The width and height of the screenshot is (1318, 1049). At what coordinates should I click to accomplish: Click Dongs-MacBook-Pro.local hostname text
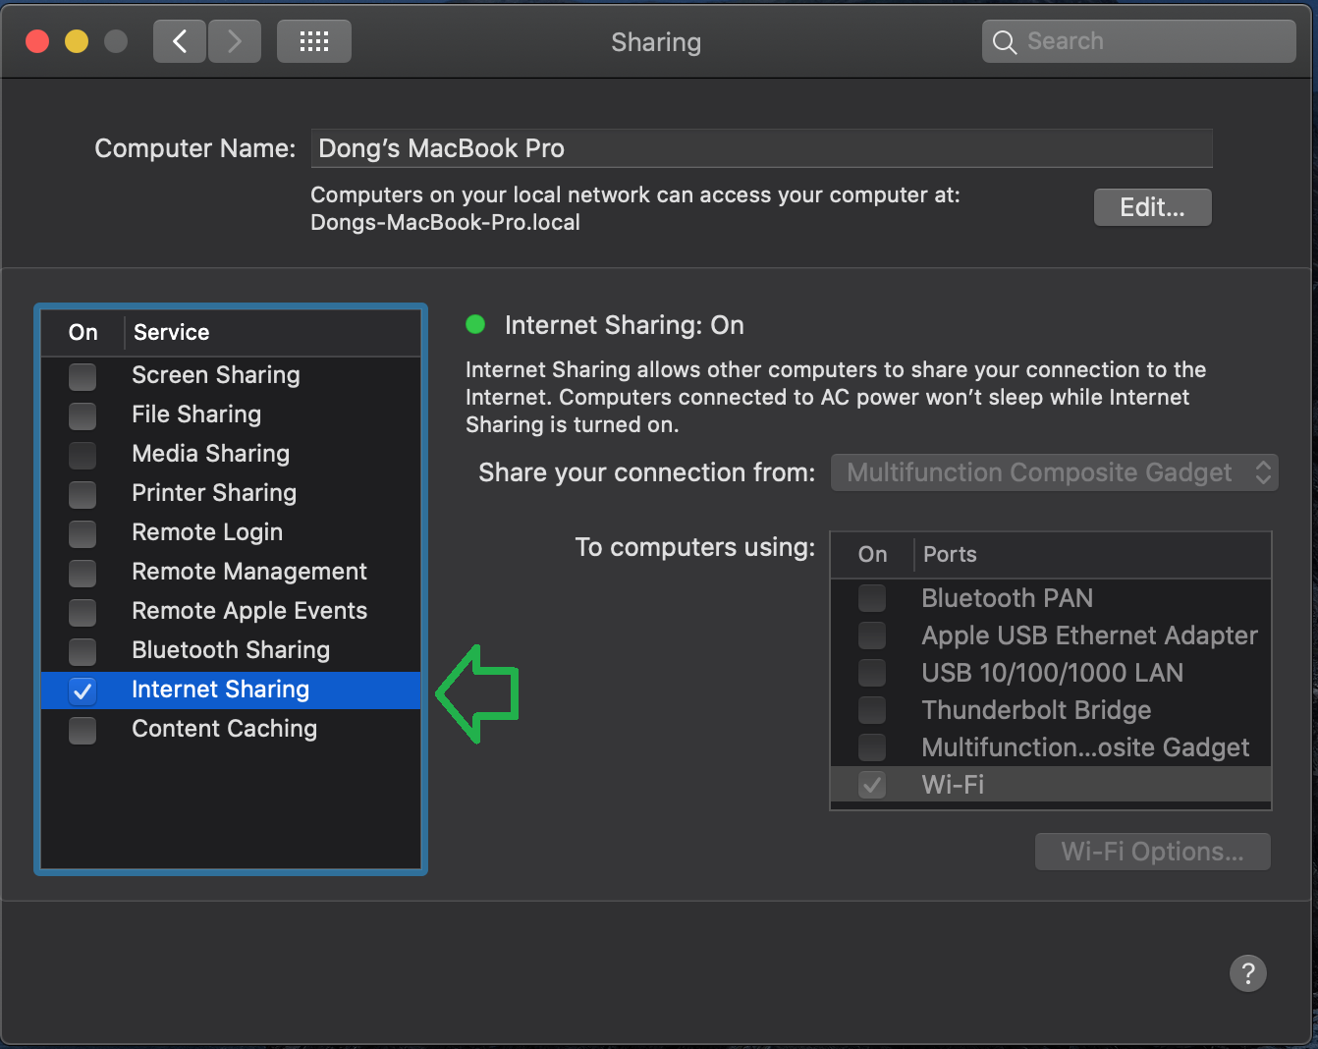tap(445, 222)
